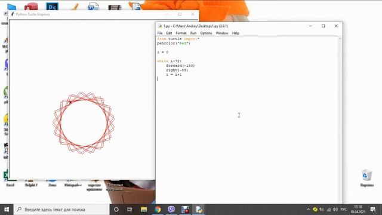382x215 pixels.
Task: Open the Microsoft Access desktop shortcut
Action: point(31,7)
